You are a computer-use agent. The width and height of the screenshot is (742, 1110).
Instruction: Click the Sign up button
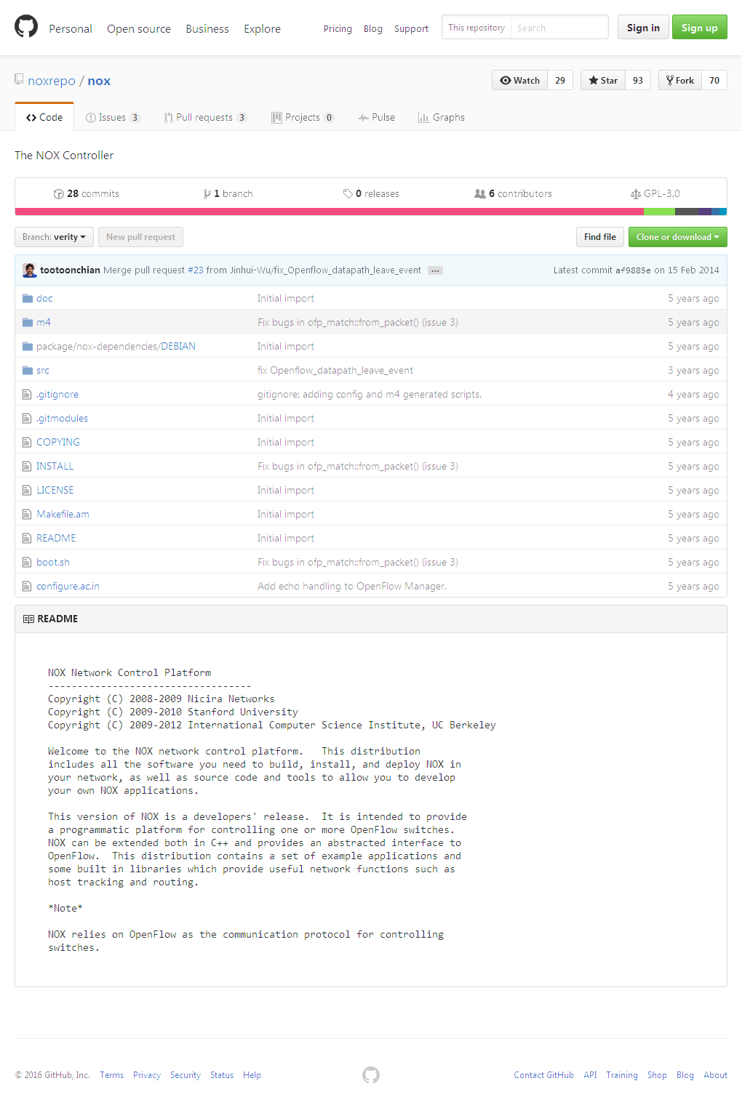(x=699, y=28)
